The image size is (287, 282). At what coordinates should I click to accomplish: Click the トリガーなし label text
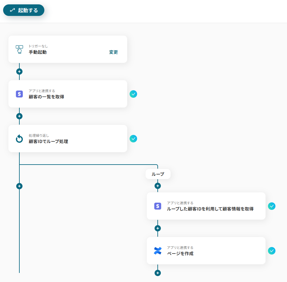(x=38, y=46)
